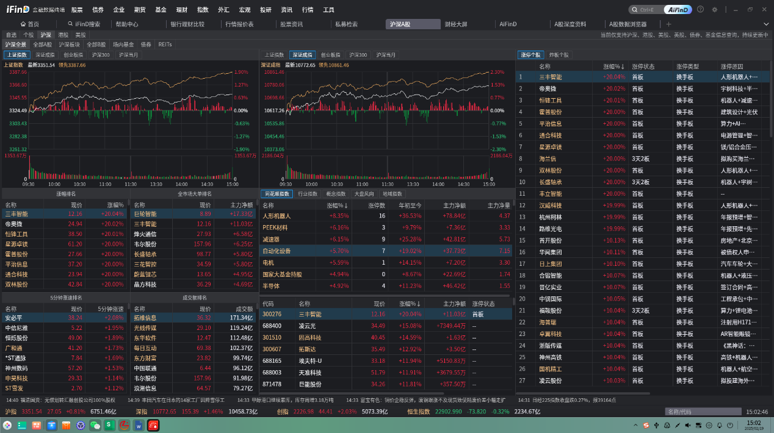Switch left chart to 创业板指 index

pyautogui.click(x=73, y=55)
